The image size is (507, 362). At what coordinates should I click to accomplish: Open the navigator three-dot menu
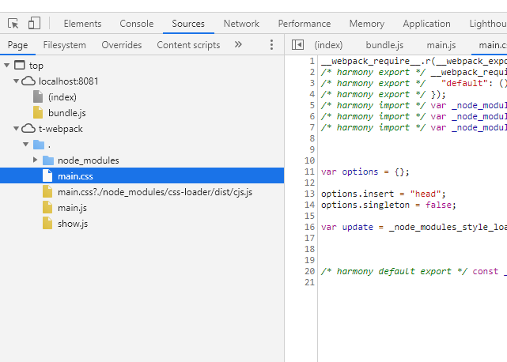click(x=271, y=44)
